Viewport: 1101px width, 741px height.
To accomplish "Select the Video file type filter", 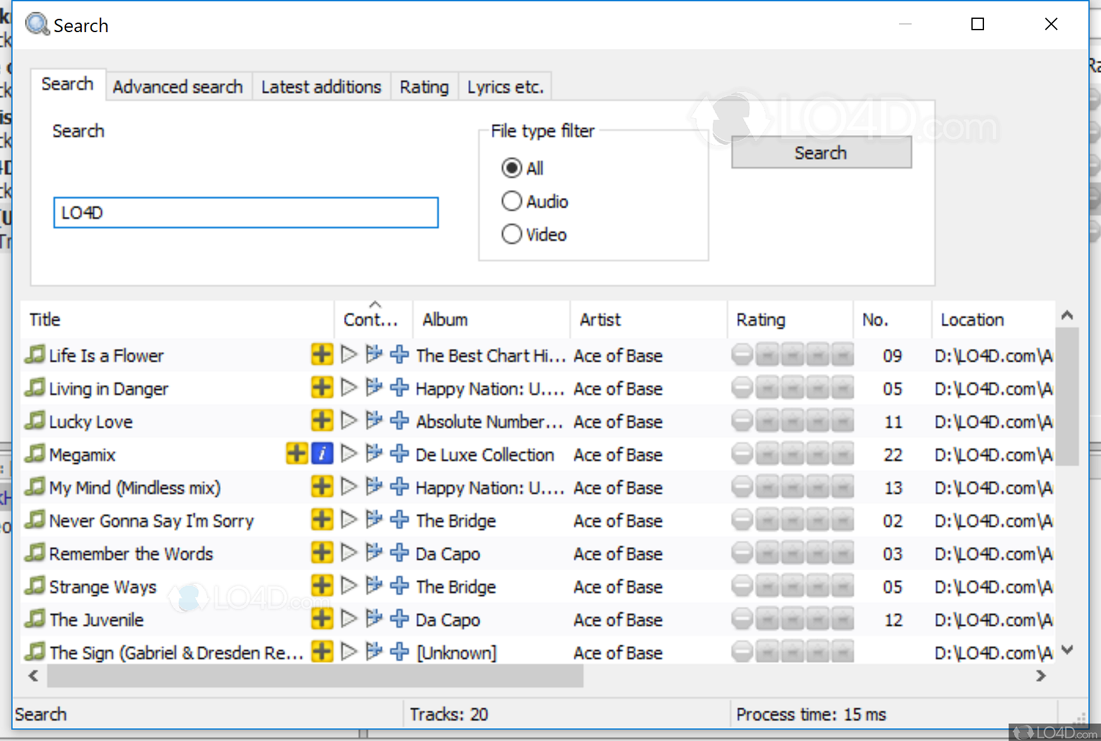I will point(511,235).
